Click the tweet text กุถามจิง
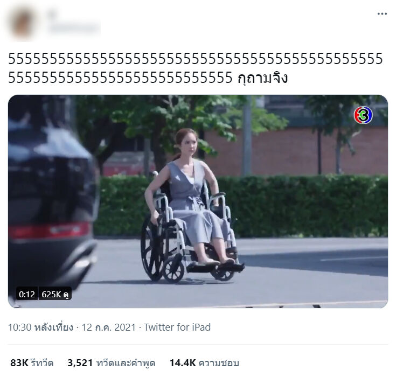Viewport: 396px width, 377px height. [x=262, y=78]
